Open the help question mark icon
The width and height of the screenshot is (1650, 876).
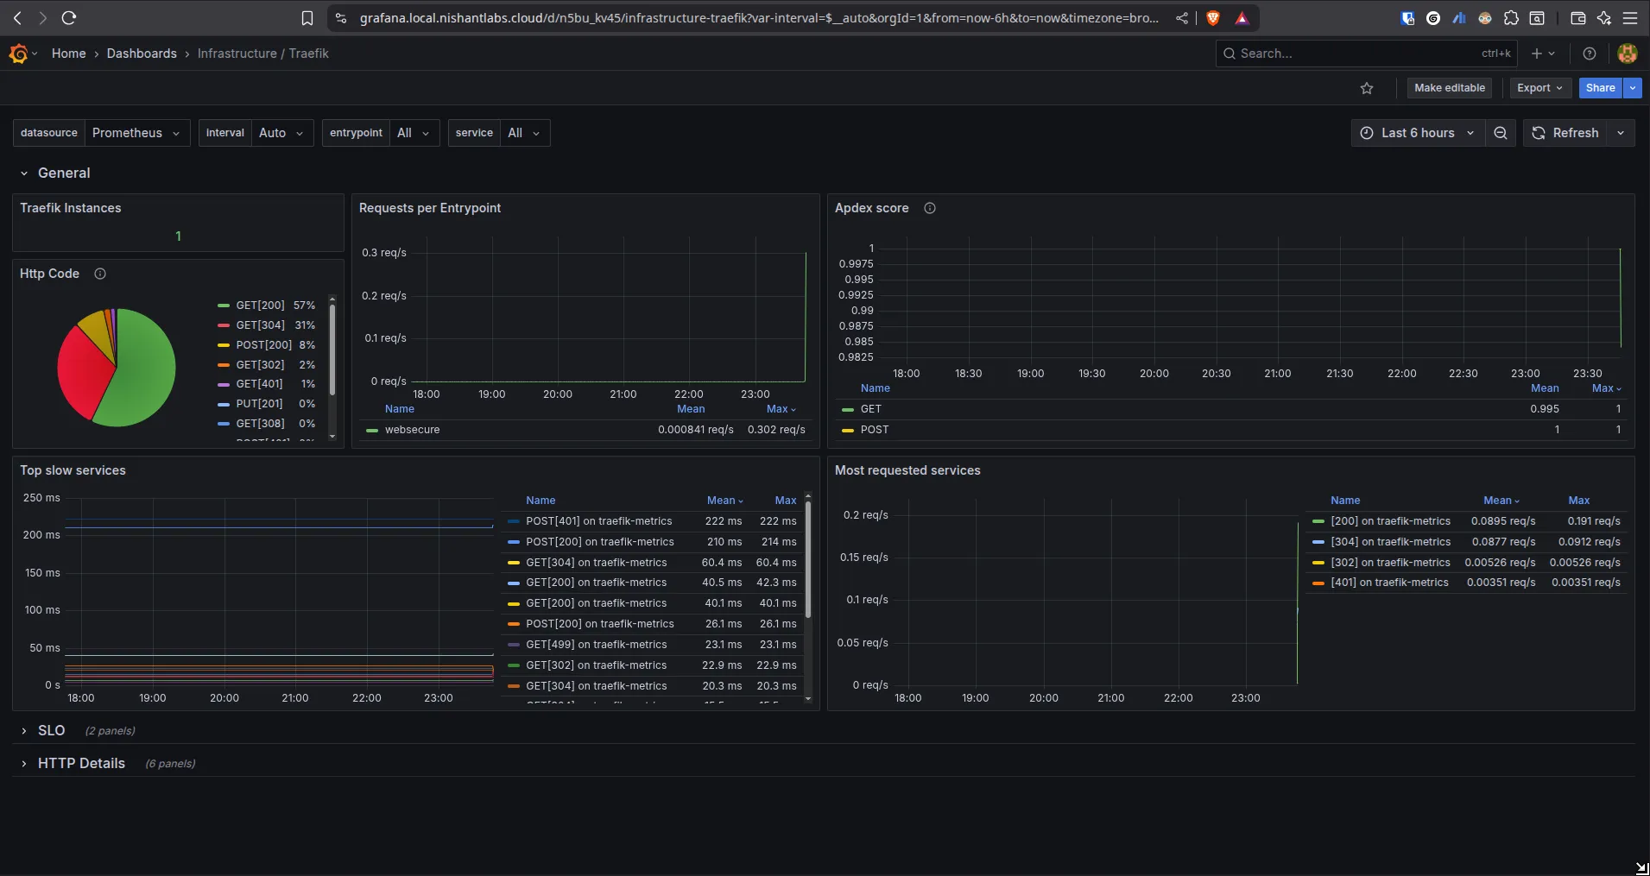point(1590,54)
